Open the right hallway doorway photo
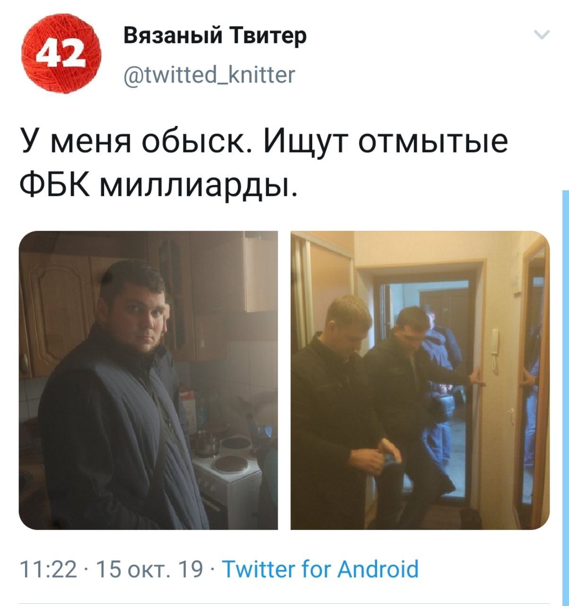Viewport: 569px width, 606px height. pos(420,380)
